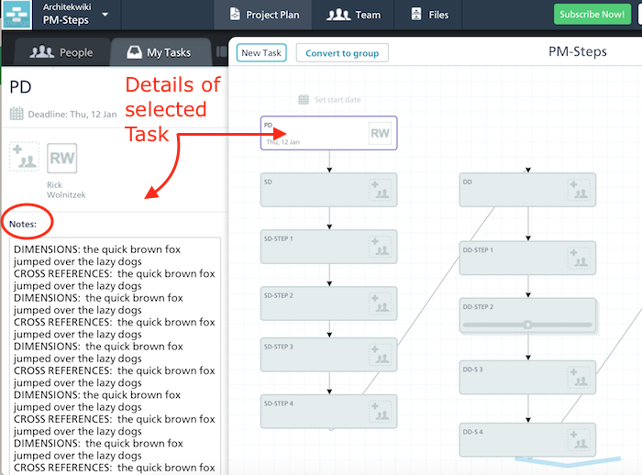The image size is (642, 475).
Task: Assign a person to SD-STEP 1 task
Action: click(381, 247)
